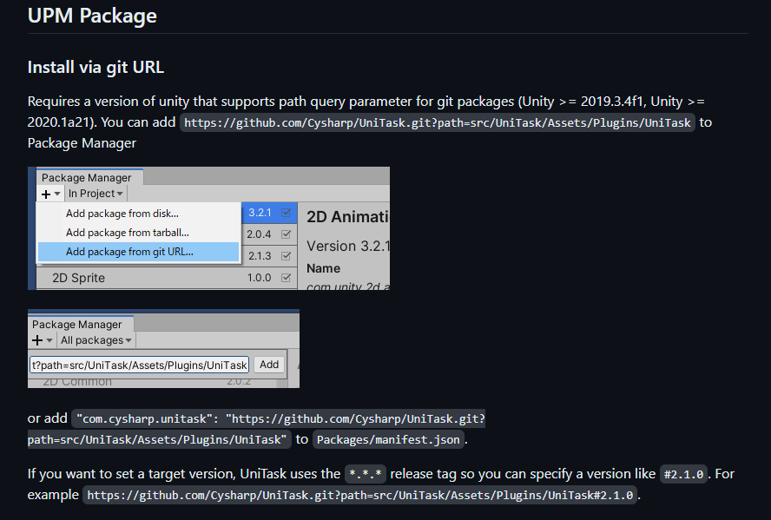Click the 1.0.0 version number for 2D Sprite
Viewport: 771px width, 520px height.
(x=259, y=278)
